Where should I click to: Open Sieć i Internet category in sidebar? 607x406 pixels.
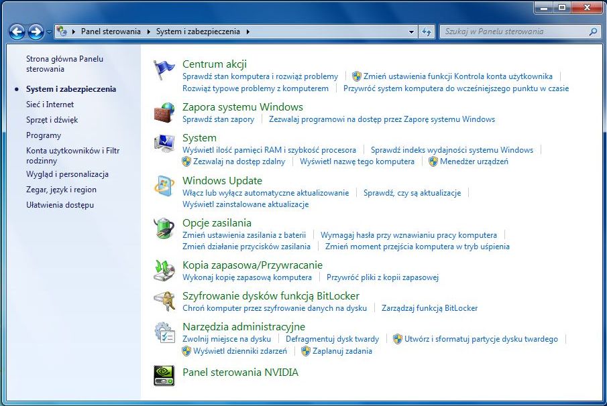pos(50,105)
